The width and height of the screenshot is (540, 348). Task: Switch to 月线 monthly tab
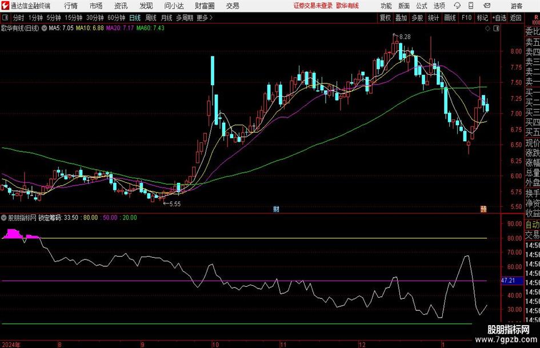coord(167,18)
